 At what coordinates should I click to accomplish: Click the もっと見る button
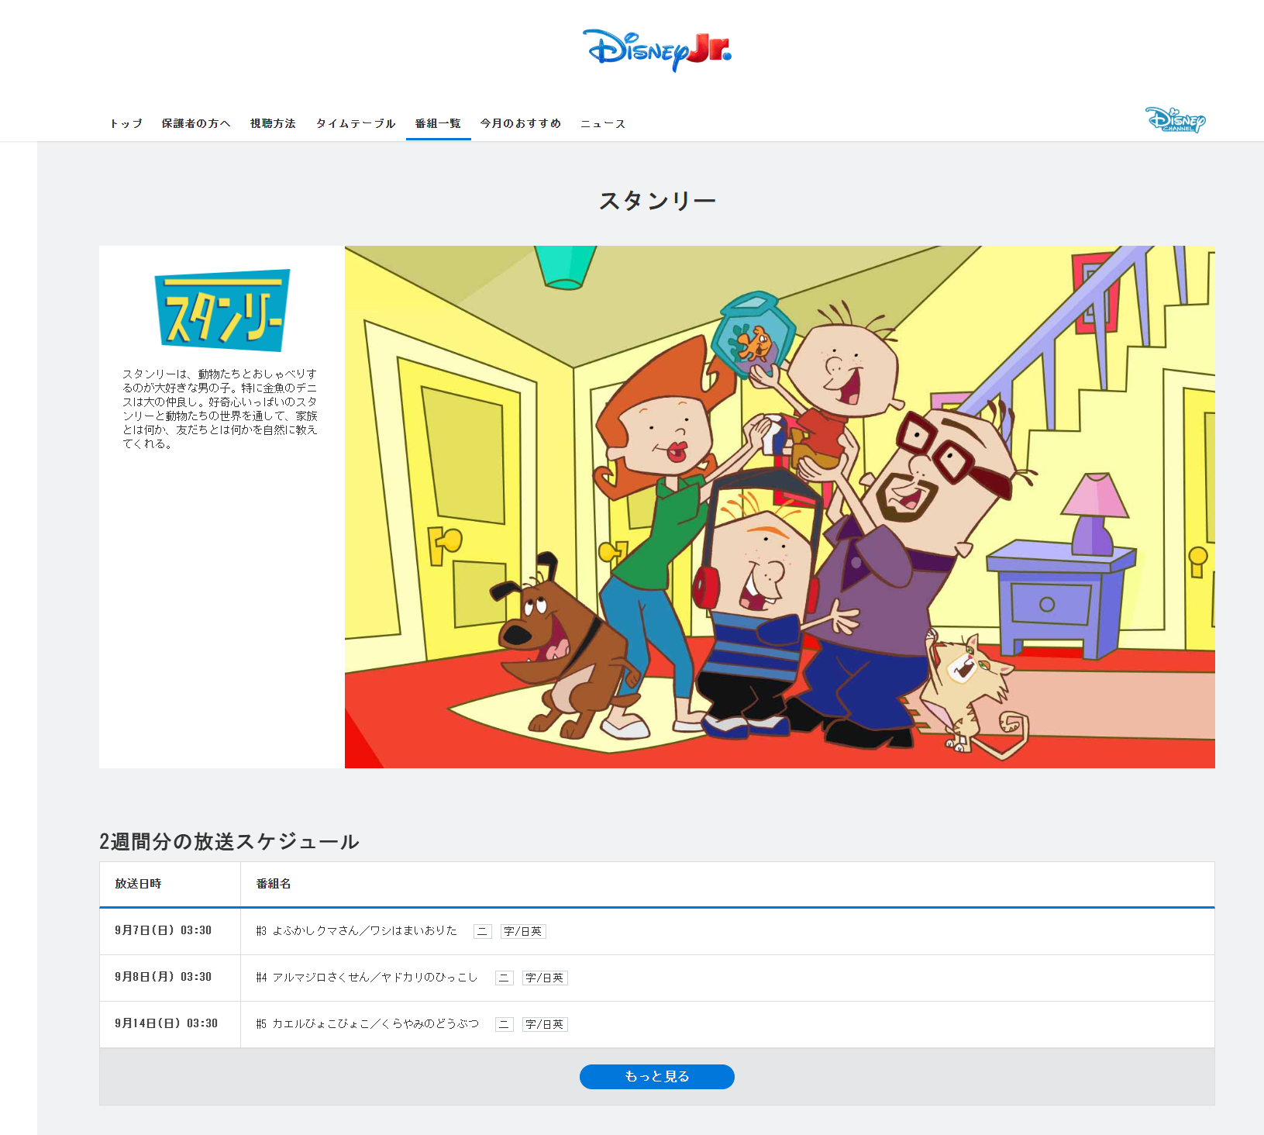[x=657, y=1077]
